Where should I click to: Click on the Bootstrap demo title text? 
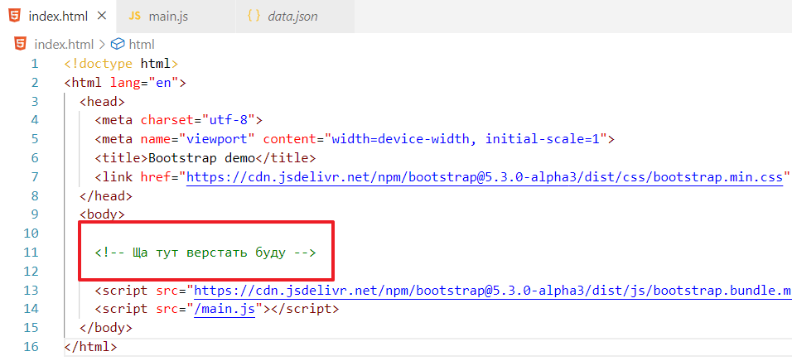coord(200,157)
